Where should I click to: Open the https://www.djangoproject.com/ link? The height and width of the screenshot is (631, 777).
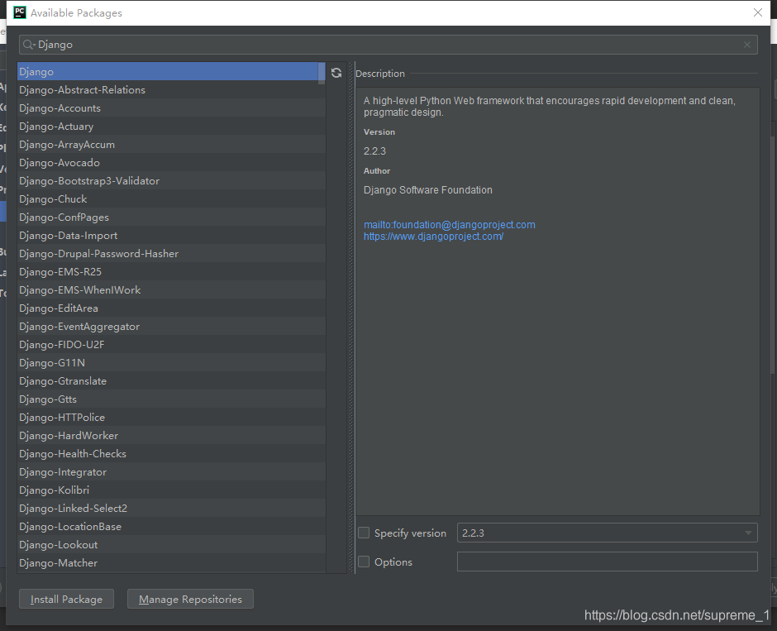[x=434, y=237]
